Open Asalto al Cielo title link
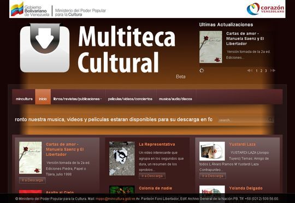Viewport: 295px width, 203px height. [x=60, y=192]
